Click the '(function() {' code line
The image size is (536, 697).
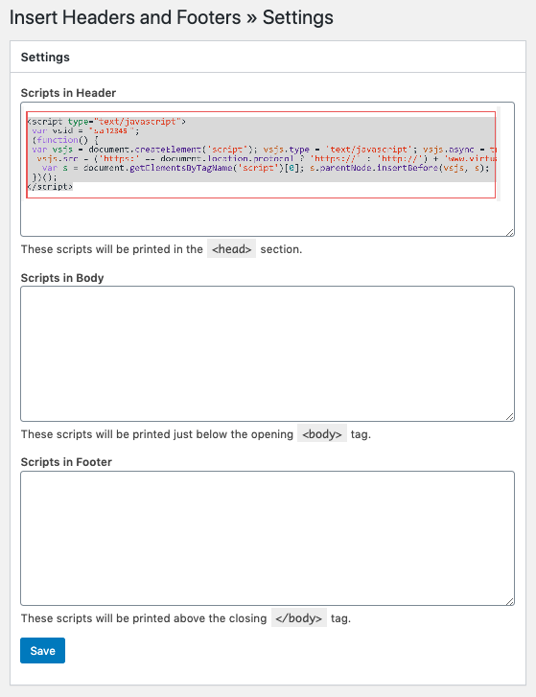[x=65, y=140]
